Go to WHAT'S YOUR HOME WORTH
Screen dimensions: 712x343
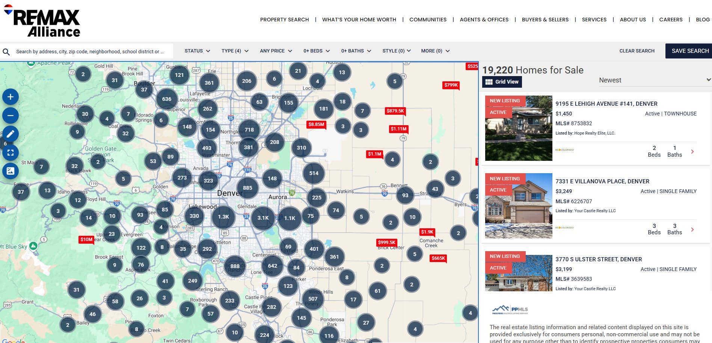tap(359, 19)
